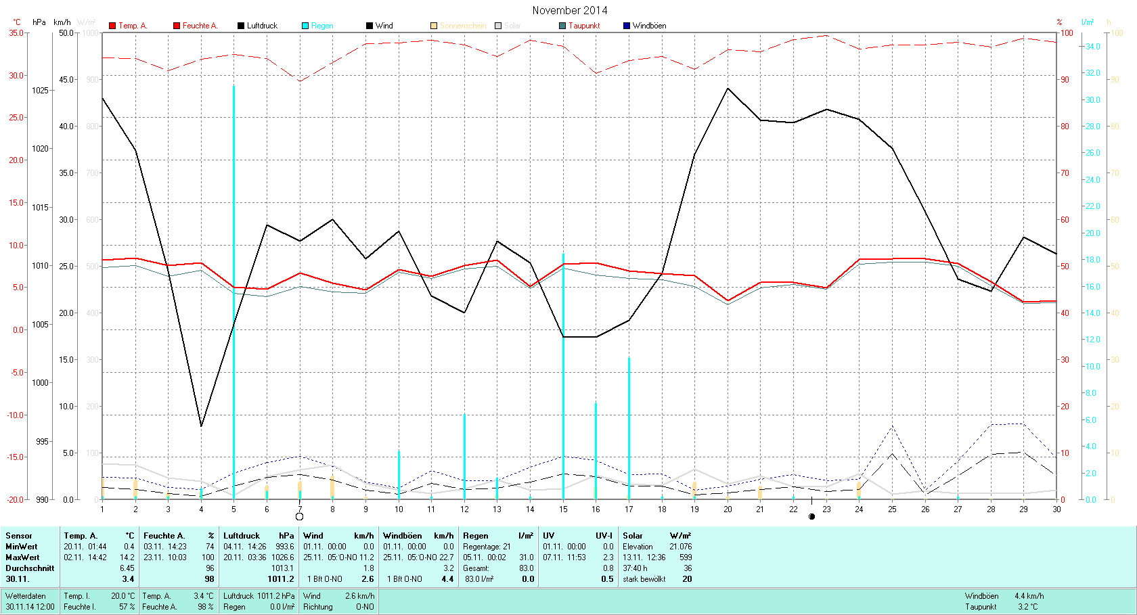Click the 'Luftdruck 1011.2 hPa' status entry
This screenshot has height=615, width=1137.
point(259,596)
